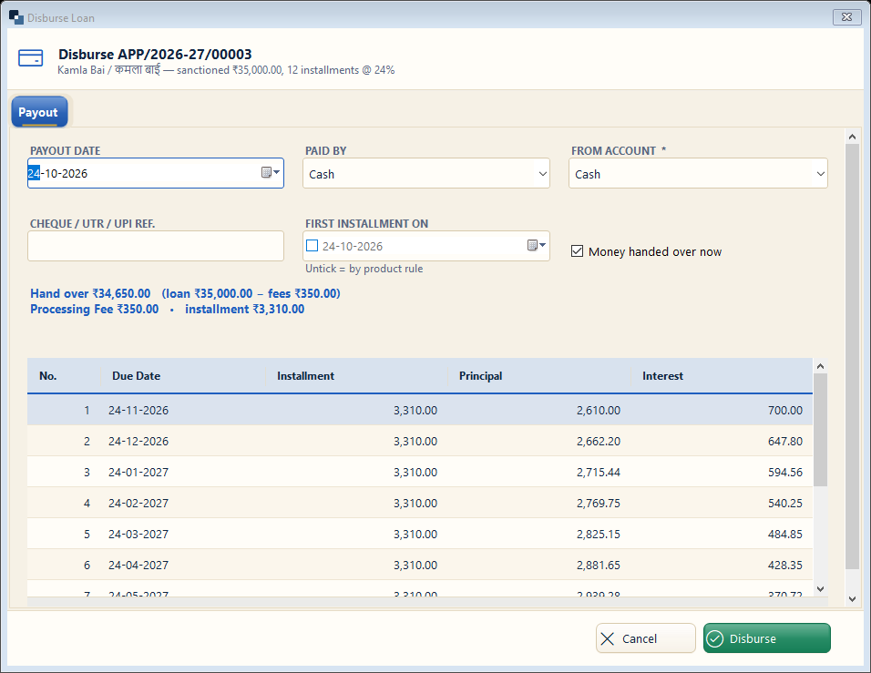This screenshot has width=871, height=673.
Task: Uncheck Money handed over now
Action: 577,251
